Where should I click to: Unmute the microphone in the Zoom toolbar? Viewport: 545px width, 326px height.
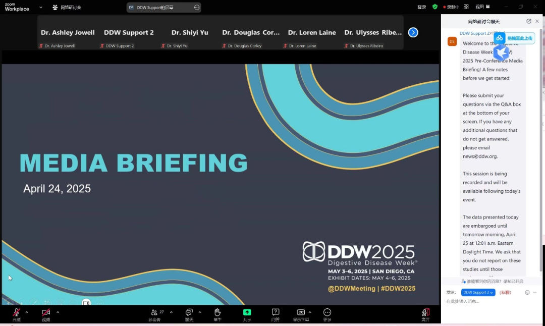pyautogui.click(x=16, y=314)
